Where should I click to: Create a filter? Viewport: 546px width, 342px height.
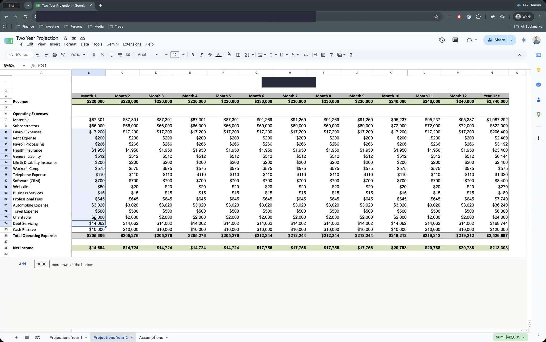point(332,55)
